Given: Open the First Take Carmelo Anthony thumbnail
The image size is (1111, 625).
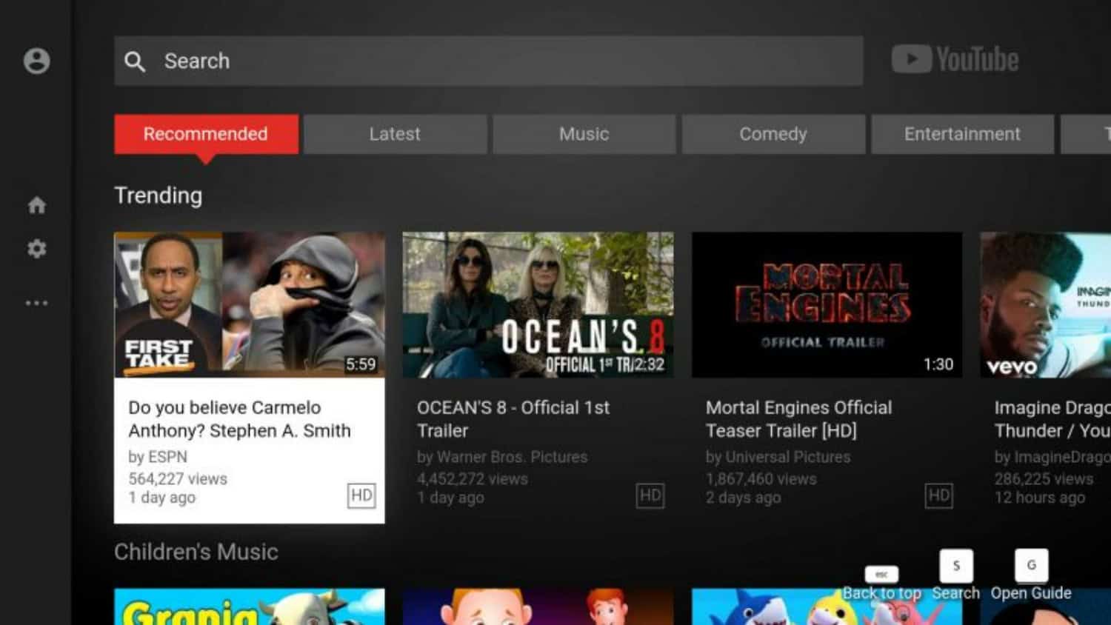Looking at the screenshot, I should pyautogui.click(x=249, y=304).
